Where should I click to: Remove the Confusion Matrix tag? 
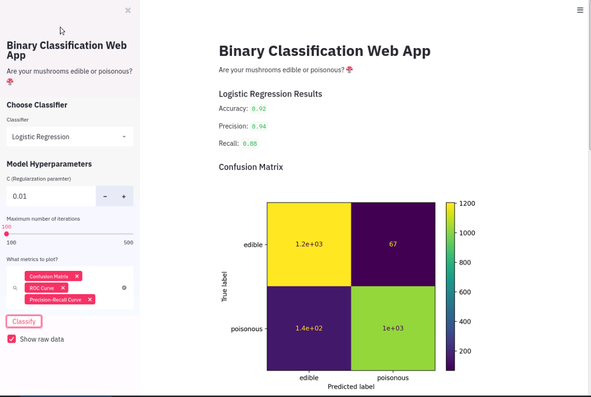(x=77, y=277)
